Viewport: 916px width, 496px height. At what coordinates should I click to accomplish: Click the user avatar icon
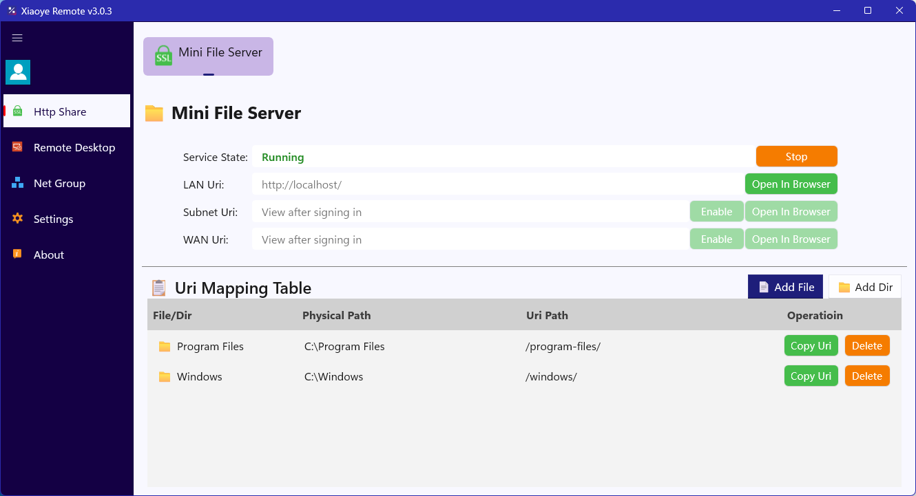[18, 72]
